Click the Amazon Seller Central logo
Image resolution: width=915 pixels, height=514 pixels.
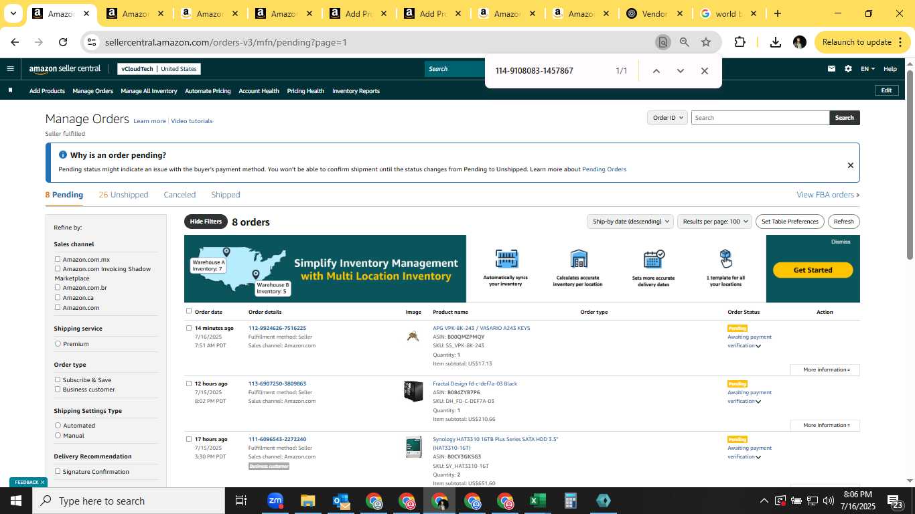coord(65,68)
